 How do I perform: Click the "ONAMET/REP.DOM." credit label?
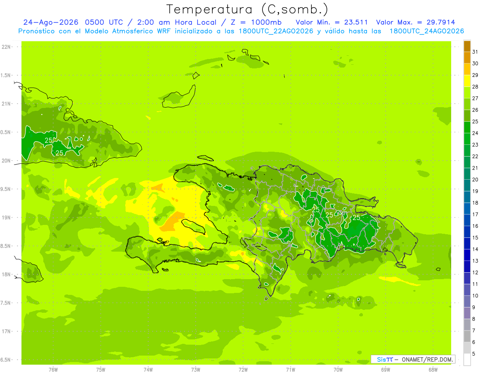[x=427, y=359]
